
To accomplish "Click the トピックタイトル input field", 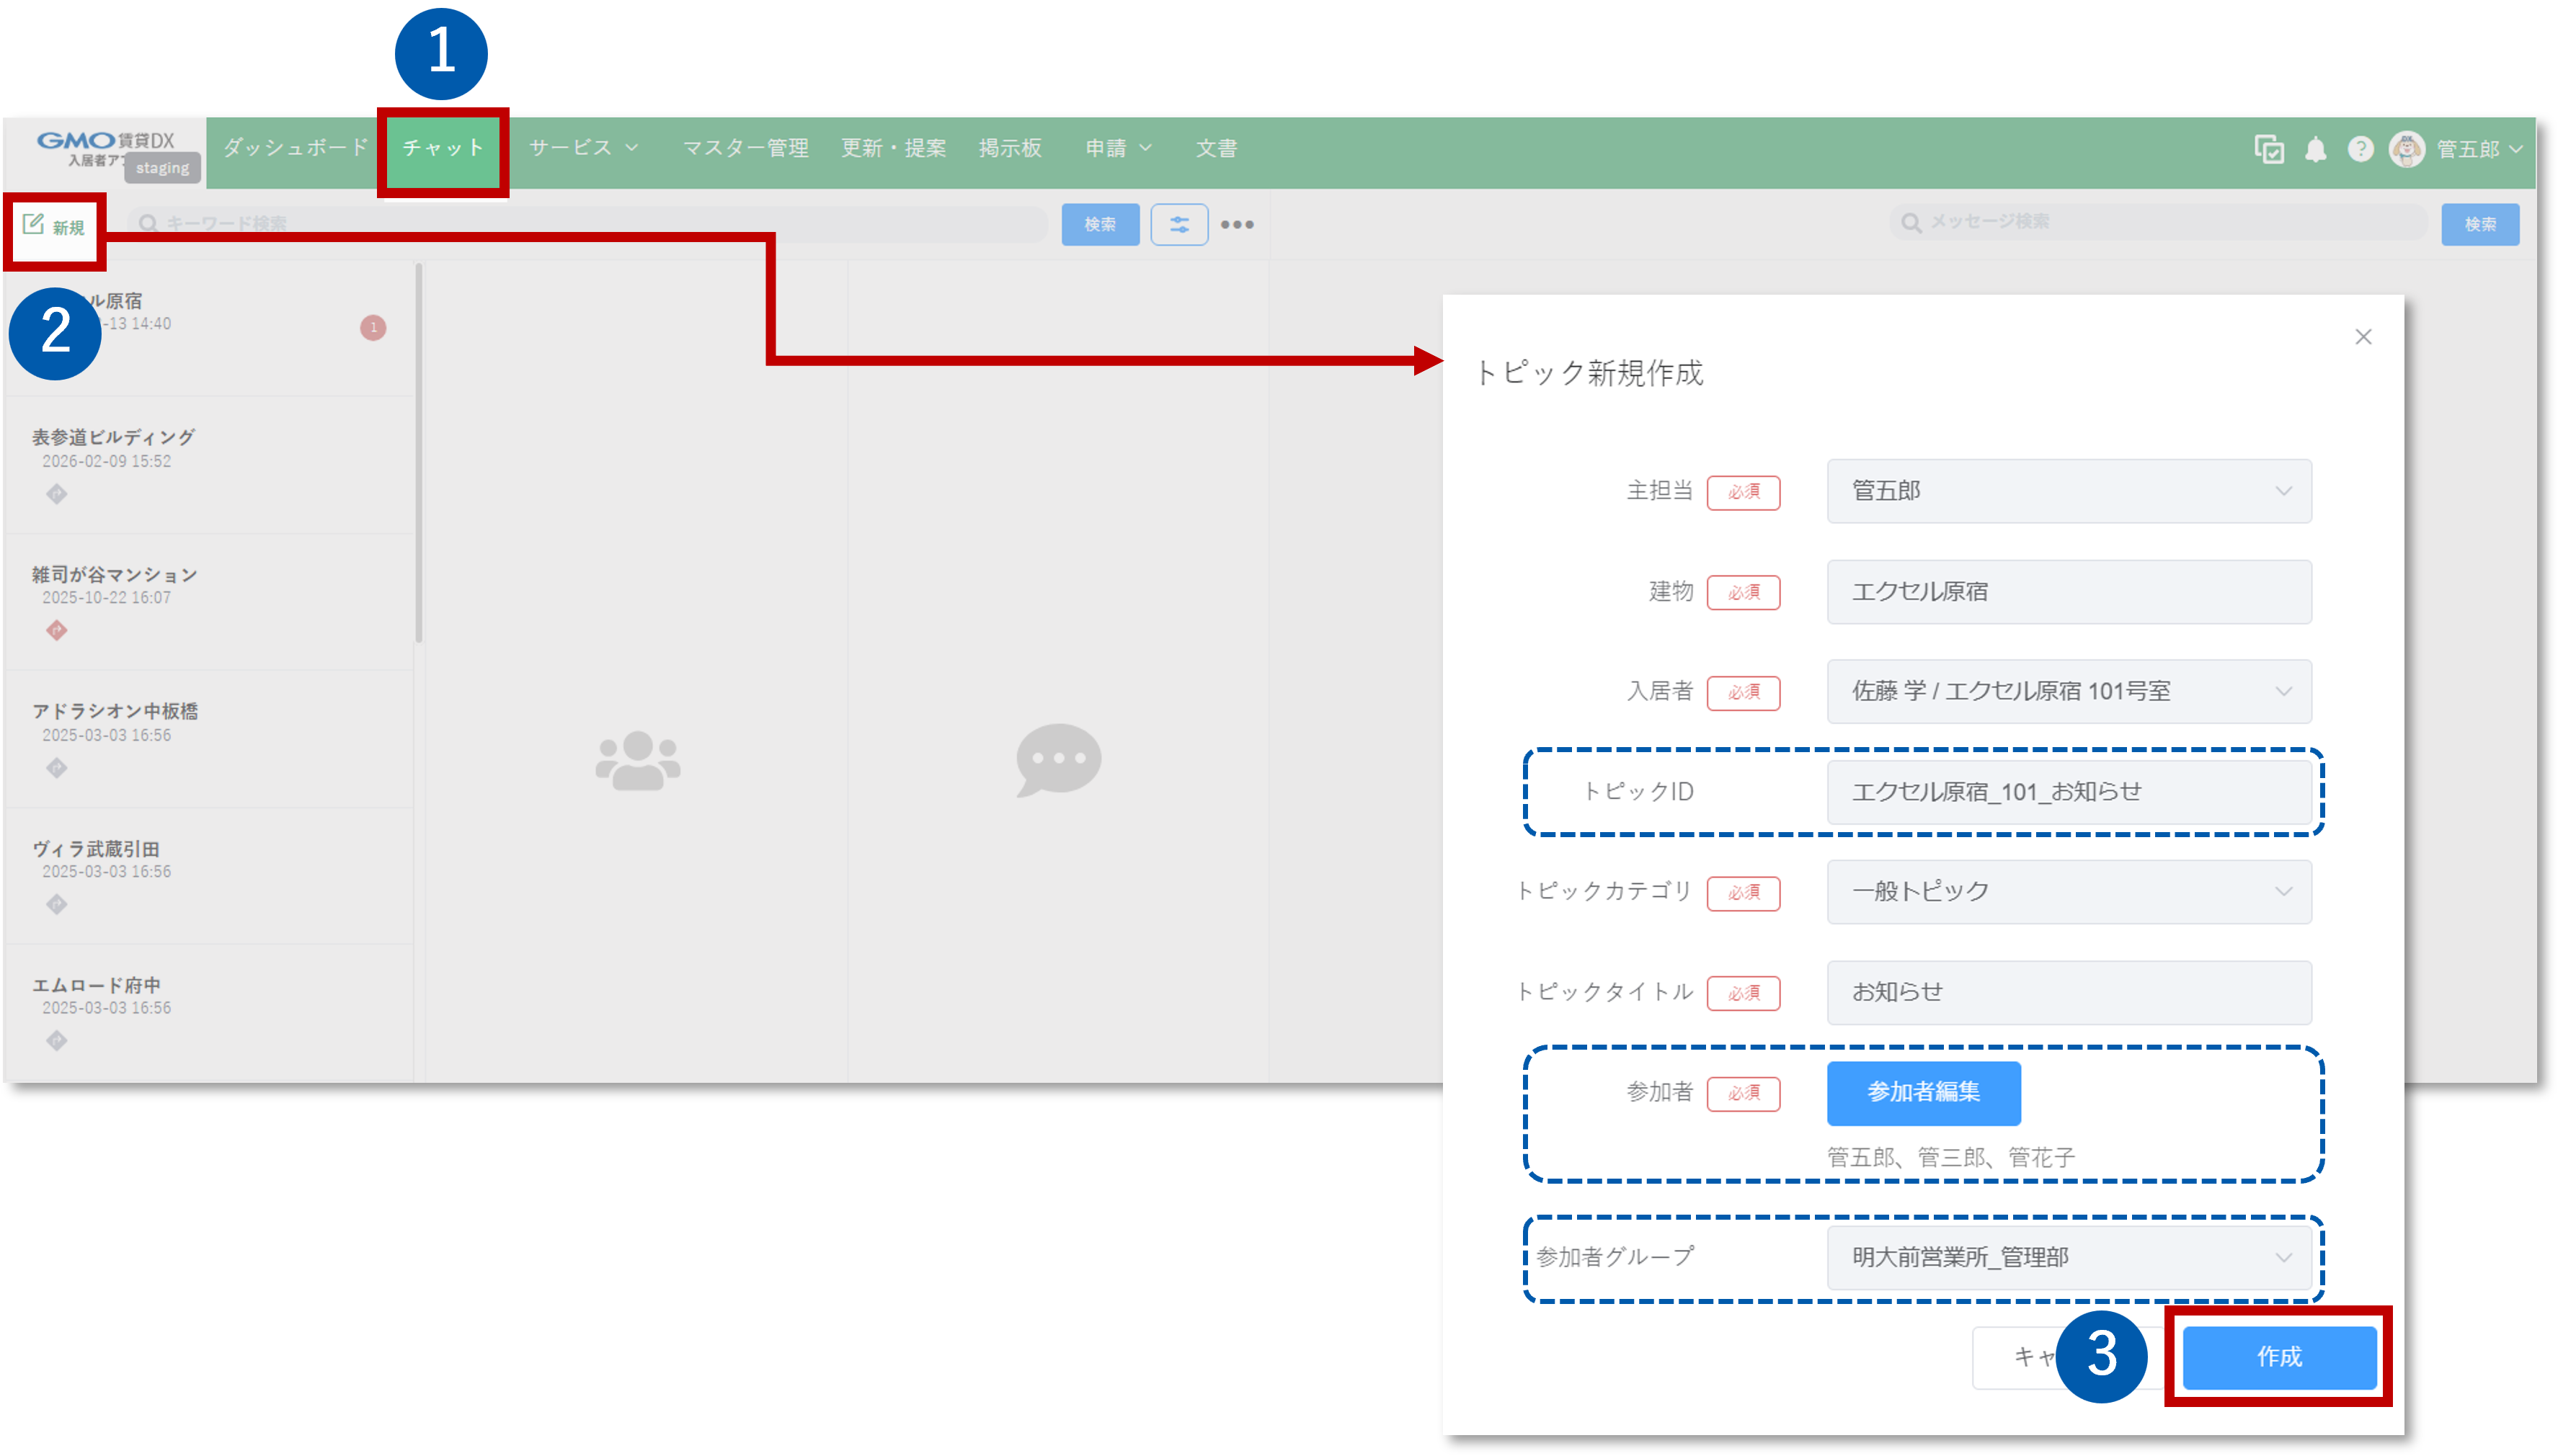I will (x=2069, y=992).
